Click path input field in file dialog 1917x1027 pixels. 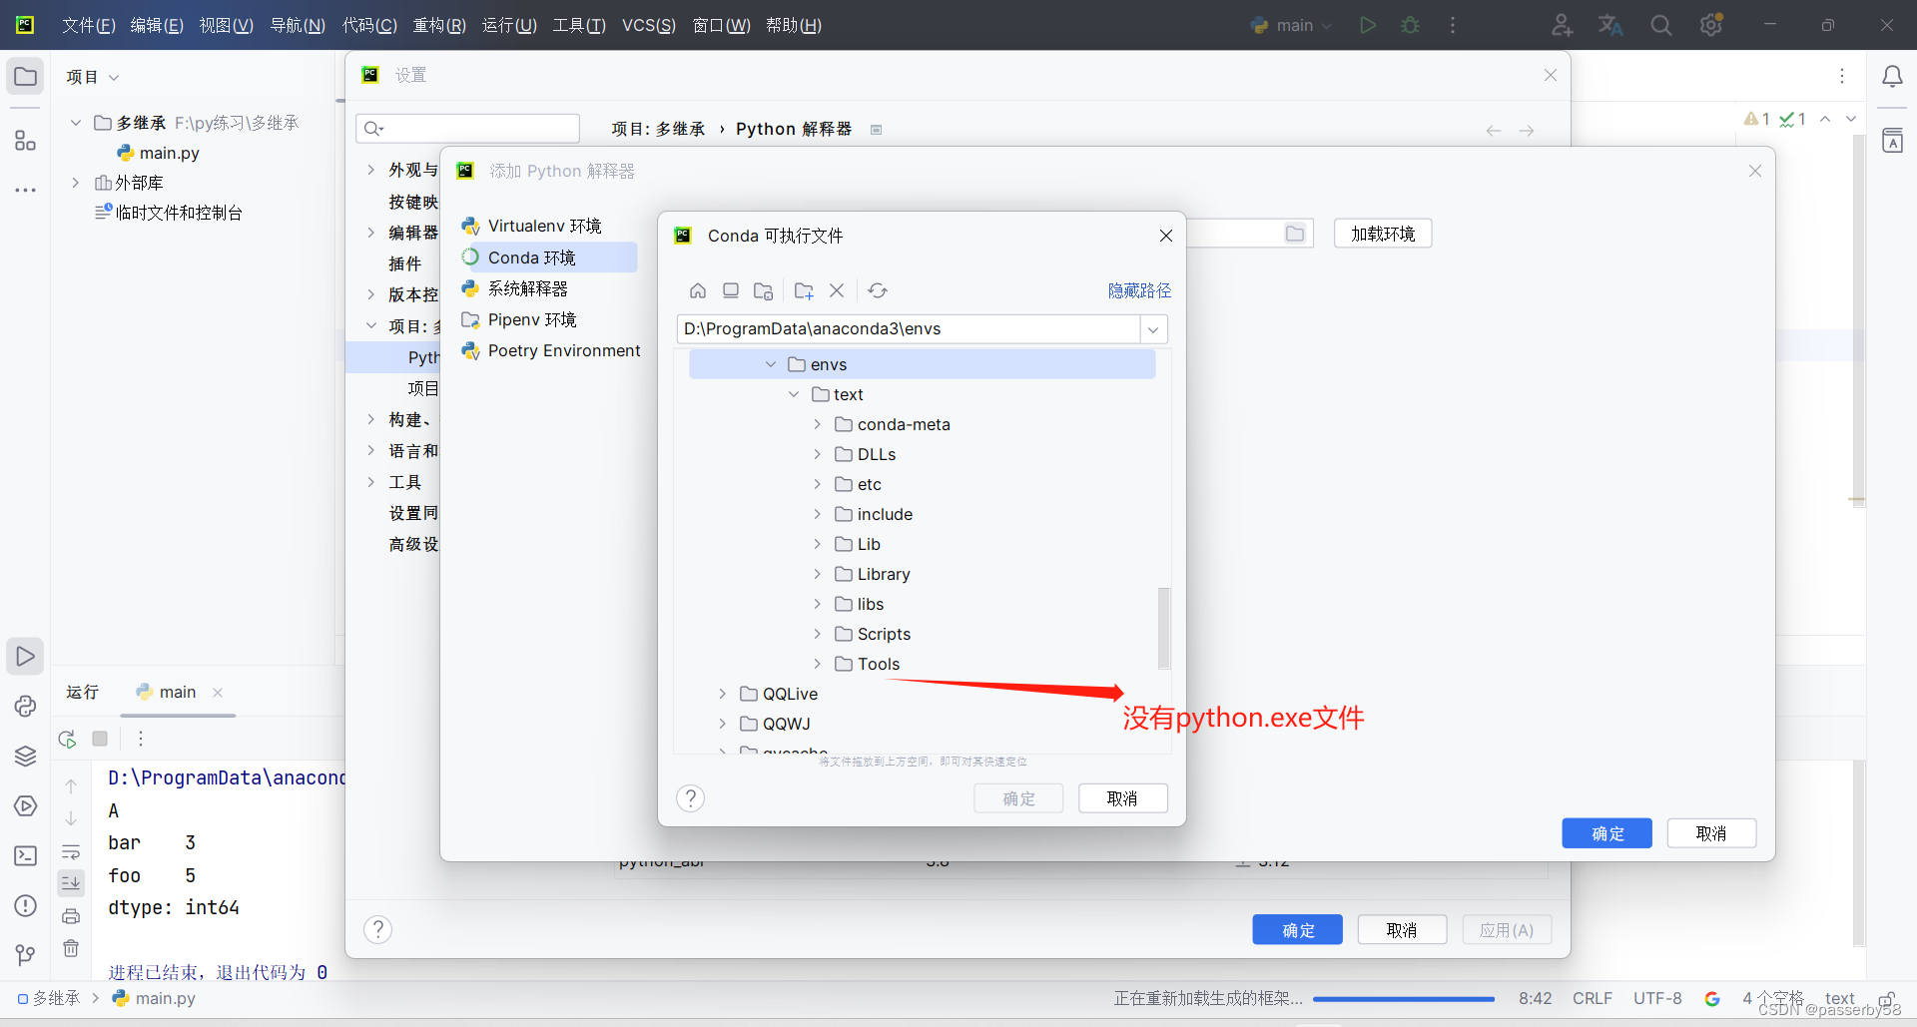pyautogui.click(x=909, y=329)
